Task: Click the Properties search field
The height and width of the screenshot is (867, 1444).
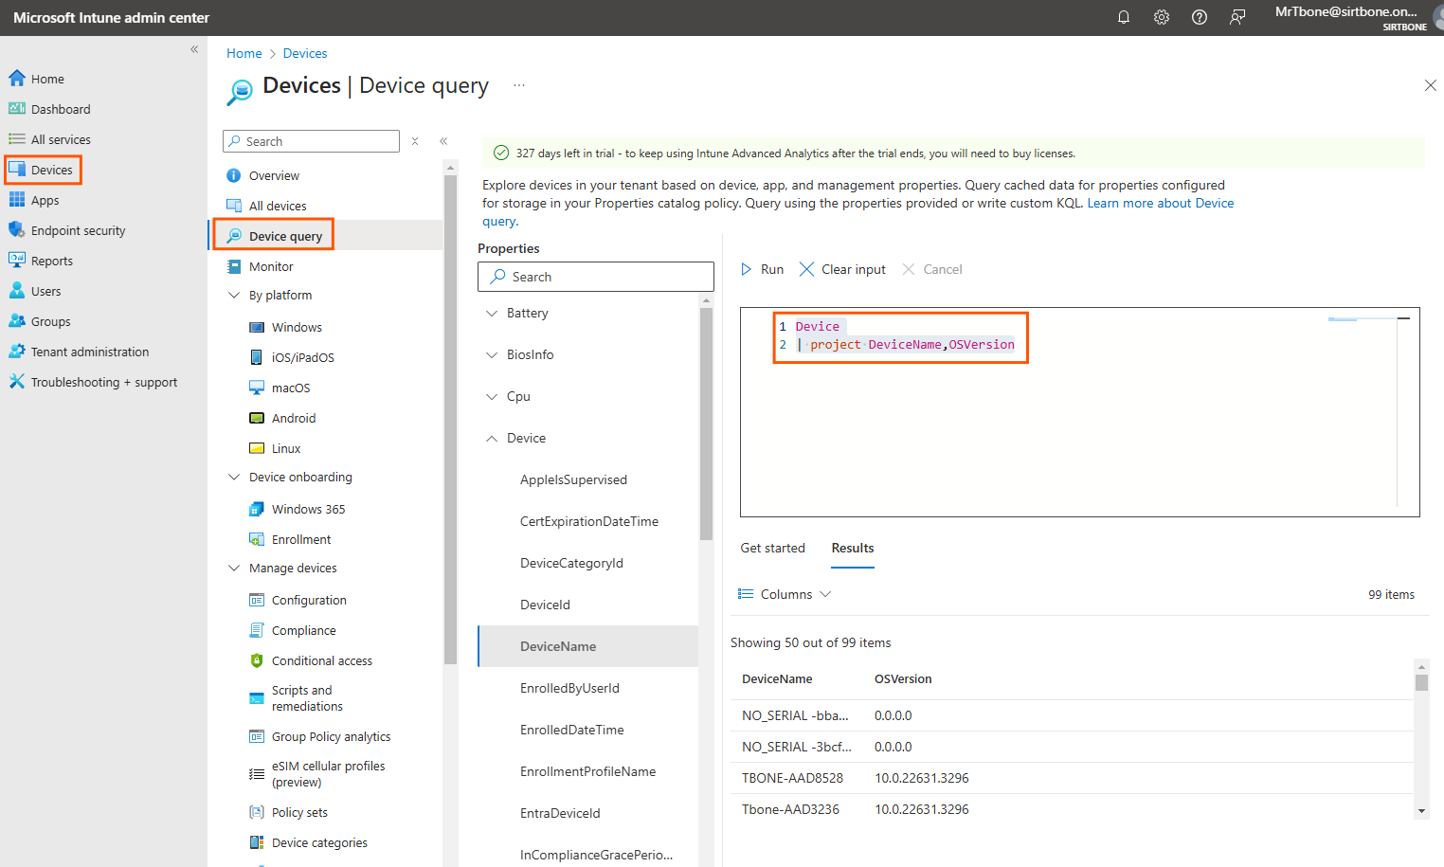Action: pos(595,276)
